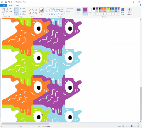Expand the Shapes gallery More arrow
Viewport: 142px width, 128px height.
tap(64, 14)
